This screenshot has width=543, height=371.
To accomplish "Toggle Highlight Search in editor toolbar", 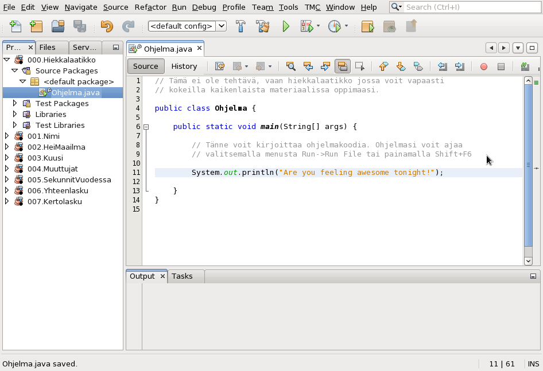I will pyautogui.click(x=342, y=67).
